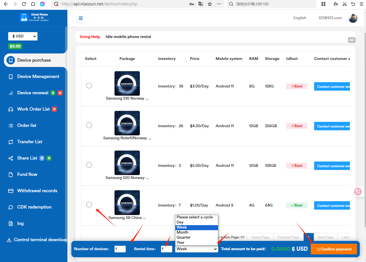Show site security info beside the URL
The height and width of the screenshot is (262, 366).
[x=56, y=4]
